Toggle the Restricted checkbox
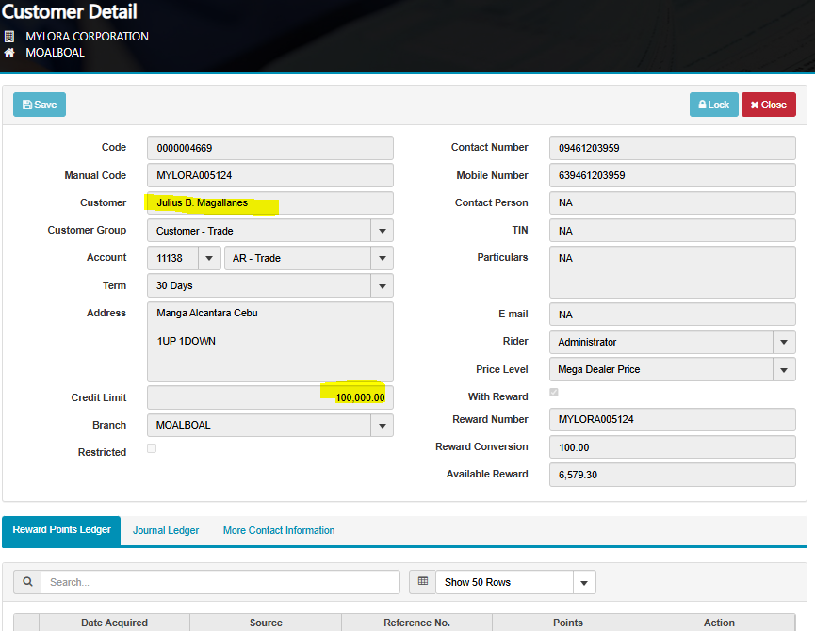Screen dimensions: 815x631 [x=152, y=448]
